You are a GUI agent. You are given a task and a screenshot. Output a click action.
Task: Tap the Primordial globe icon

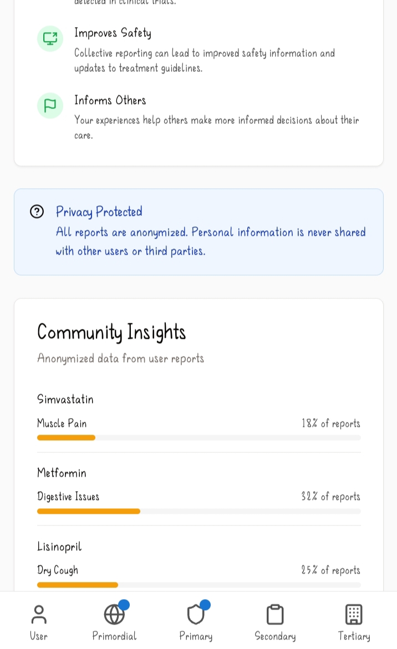[x=114, y=614]
